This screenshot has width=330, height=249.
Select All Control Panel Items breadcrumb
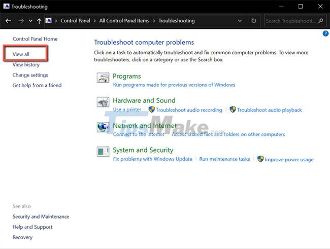[124, 21]
